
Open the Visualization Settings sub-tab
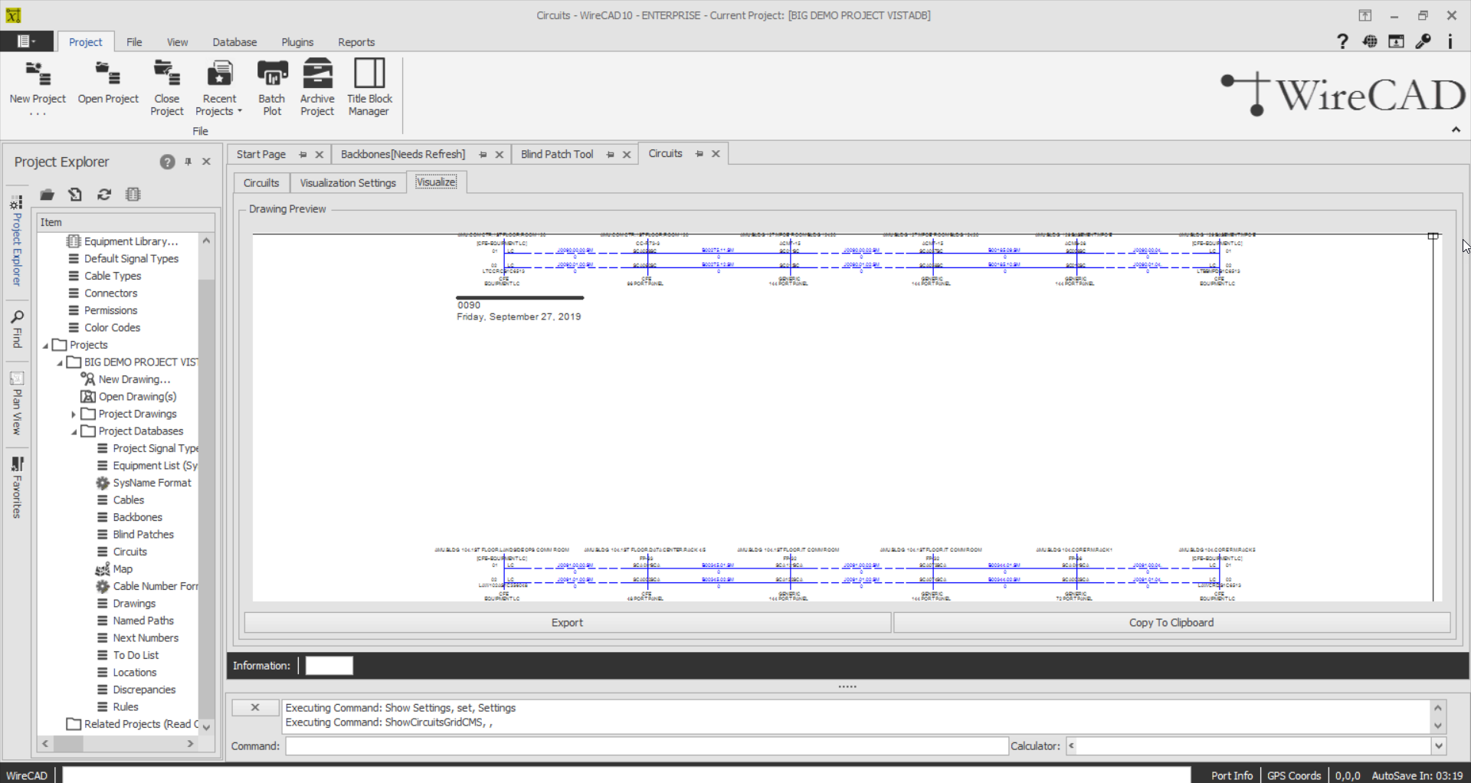tap(348, 183)
